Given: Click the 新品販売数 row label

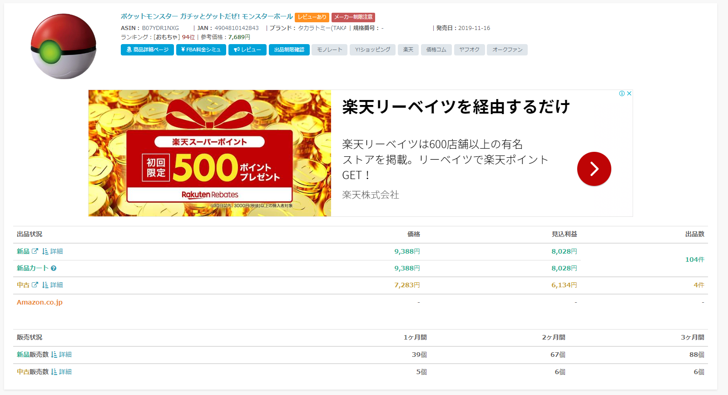Looking at the screenshot, I should (33, 355).
